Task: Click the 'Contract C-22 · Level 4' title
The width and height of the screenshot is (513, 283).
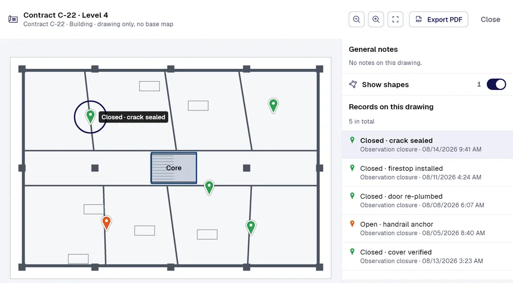Action: (x=66, y=15)
